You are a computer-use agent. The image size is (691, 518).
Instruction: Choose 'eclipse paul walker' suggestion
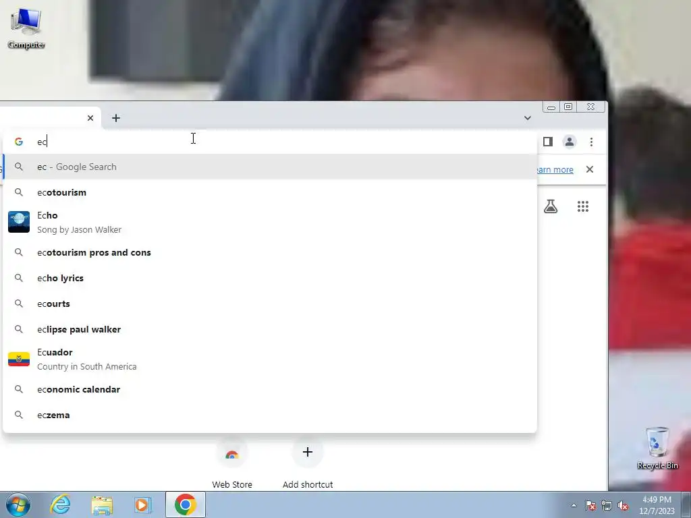[x=270, y=329]
